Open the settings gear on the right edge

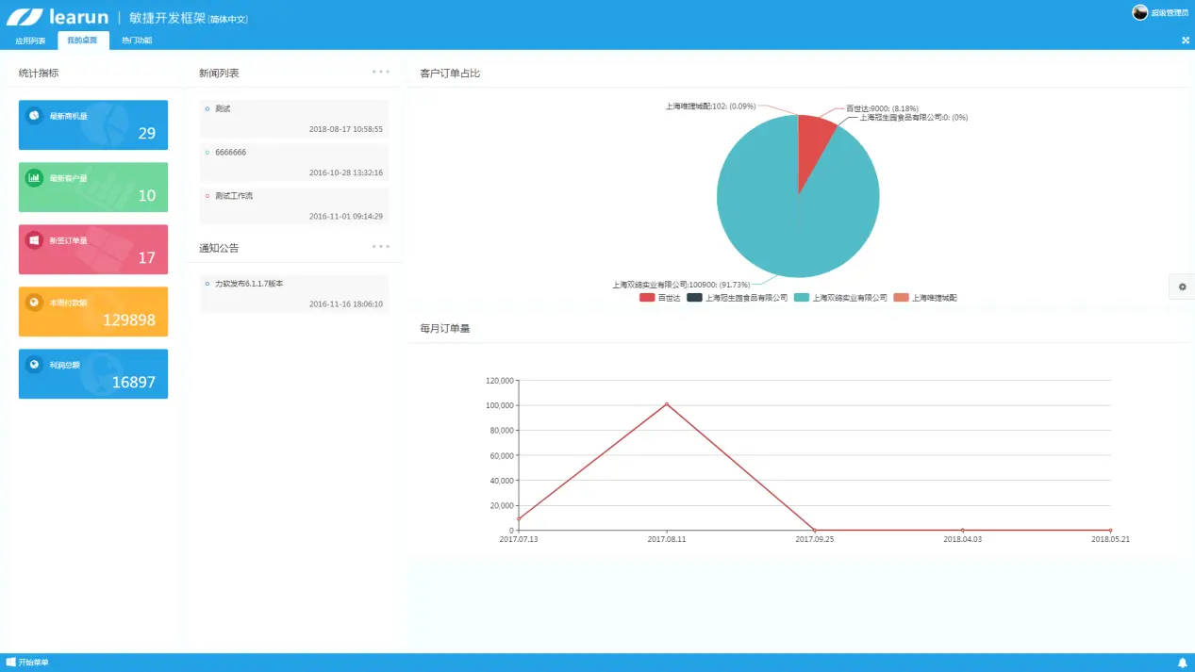click(x=1182, y=287)
